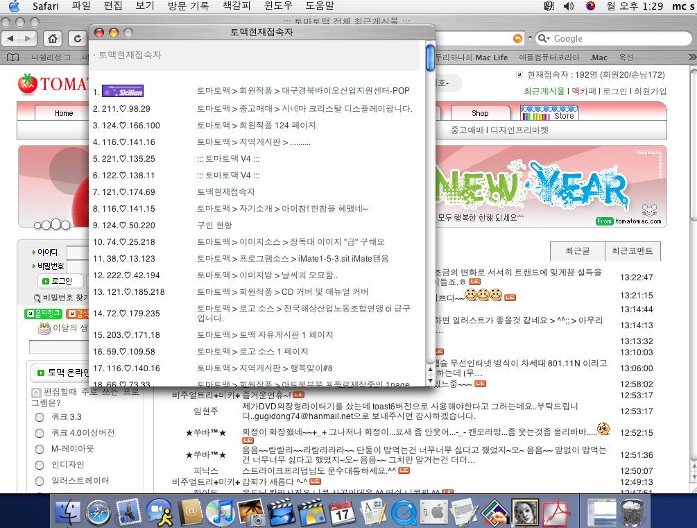Click the tomato logo icon

point(27,83)
